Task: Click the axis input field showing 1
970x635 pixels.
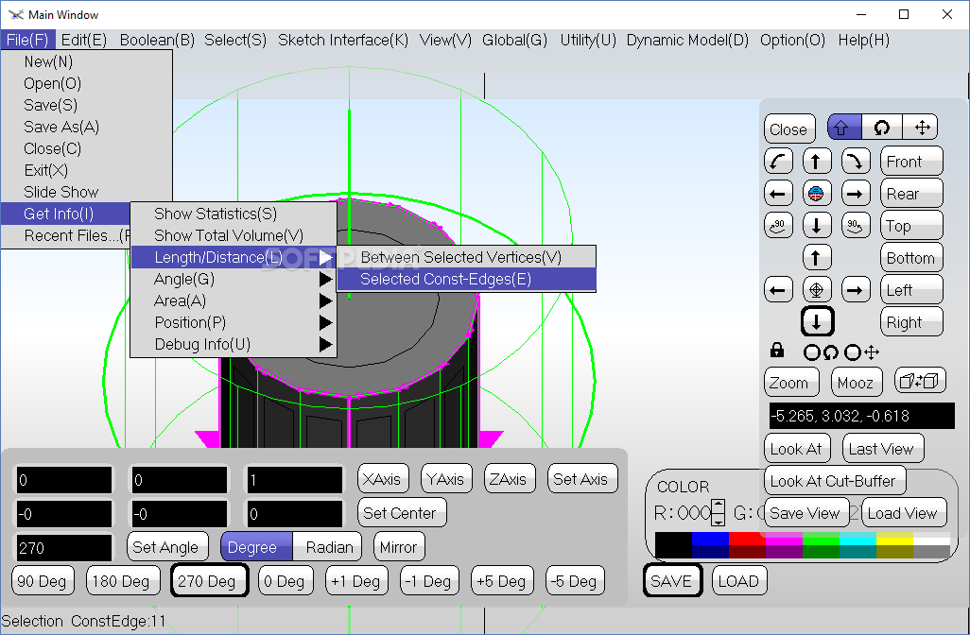Action: (294, 480)
